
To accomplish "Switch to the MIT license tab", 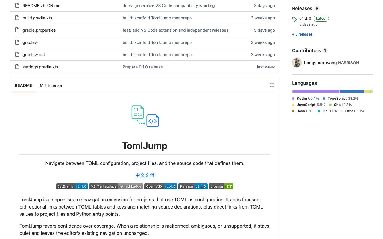I will coord(51,85).
